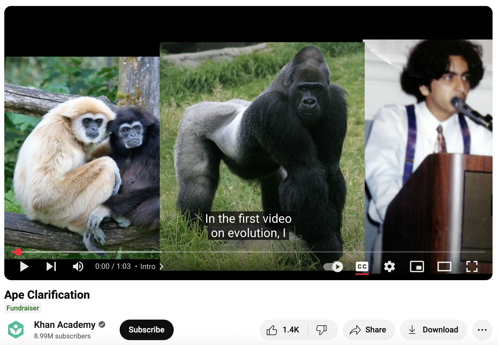Open the Share dialog

click(x=369, y=330)
